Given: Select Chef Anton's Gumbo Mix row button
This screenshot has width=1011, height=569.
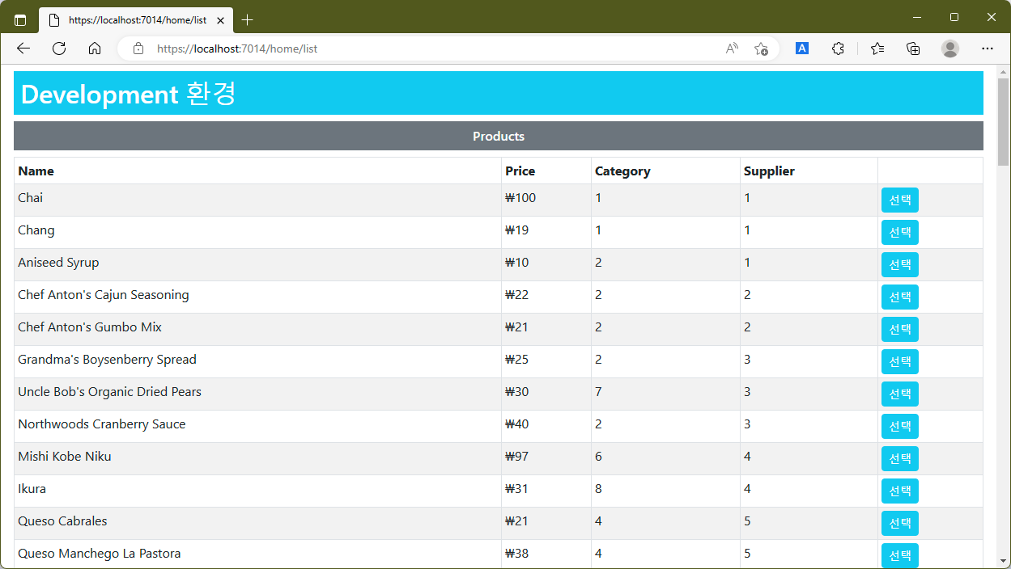Looking at the screenshot, I should [899, 330].
